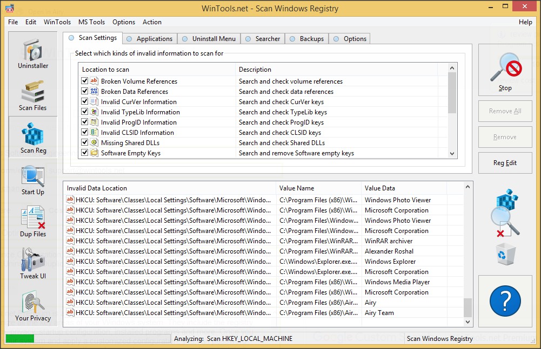The height and width of the screenshot is (349, 541).
Task: Click the ab icon of the Windows Media Player row
Action: (x=70, y=282)
